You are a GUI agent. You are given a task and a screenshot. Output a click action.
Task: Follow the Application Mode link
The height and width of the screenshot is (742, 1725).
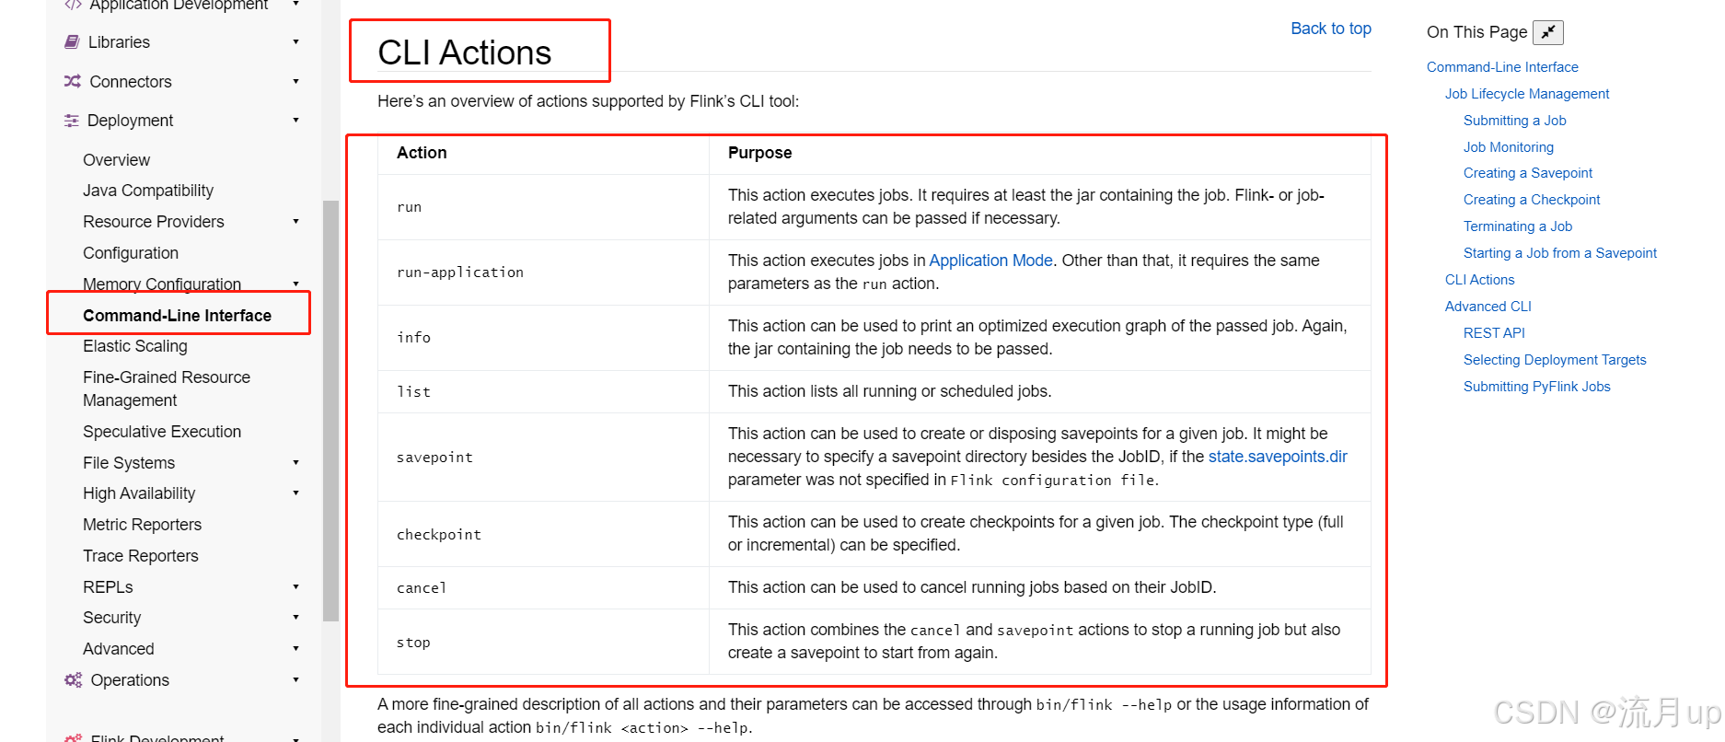(x=990, y=261)
